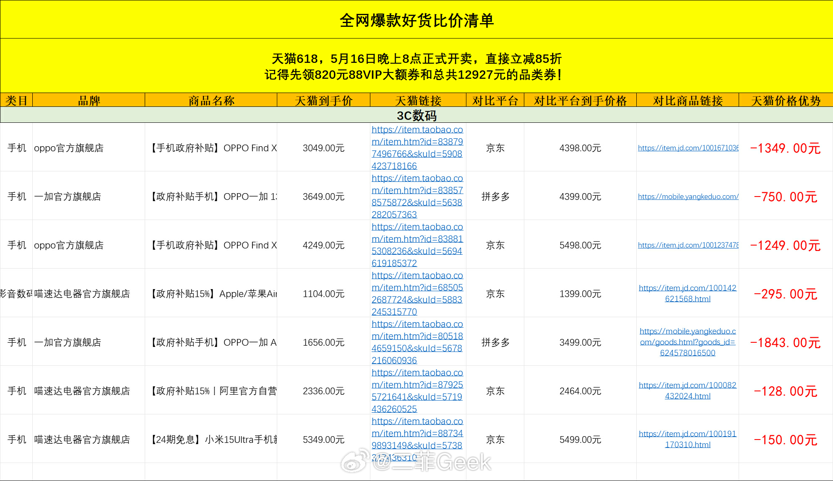Open Taobao link in 2336.00元 row

pyautogui.click(x=417, y=390)
